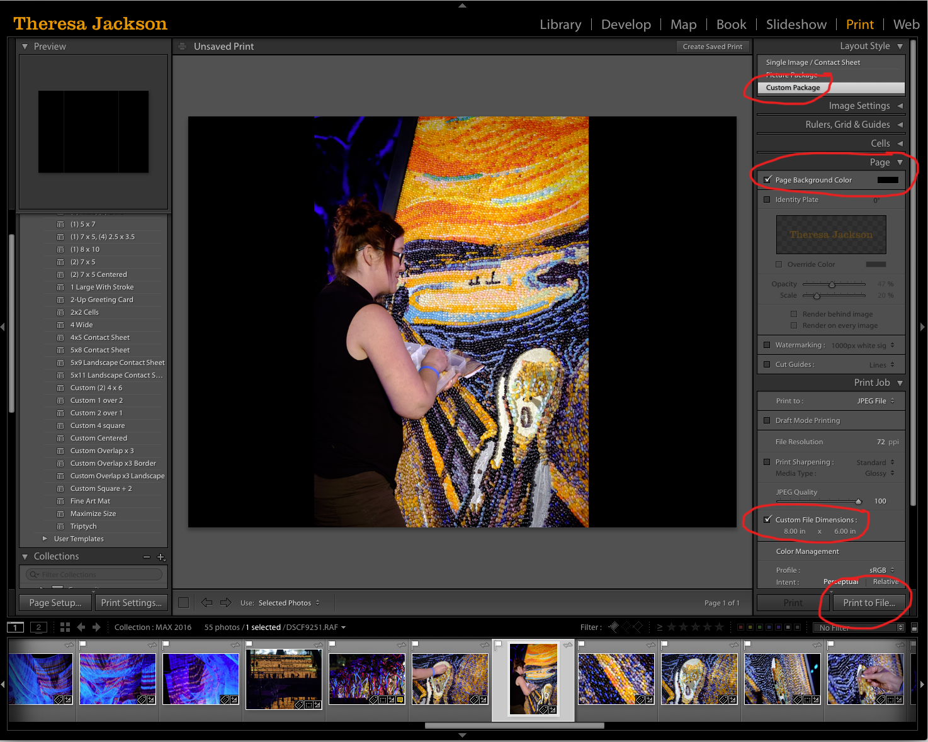
Task: Hide left panel with side arrow
Action: click(x=3, y=327)
